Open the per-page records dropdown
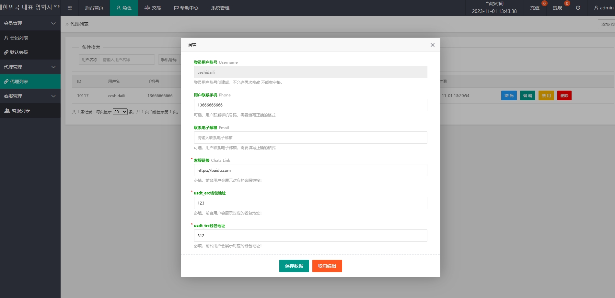 pyautogui.click(x=120, y=112)
